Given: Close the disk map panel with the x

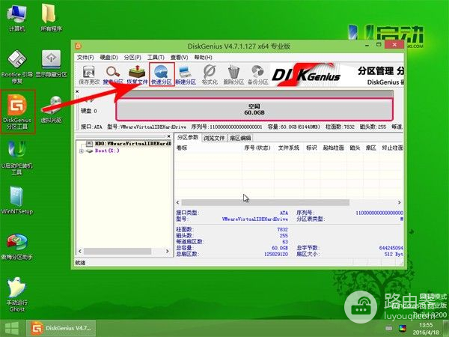Looking at the screenshot, I should 77,91.
